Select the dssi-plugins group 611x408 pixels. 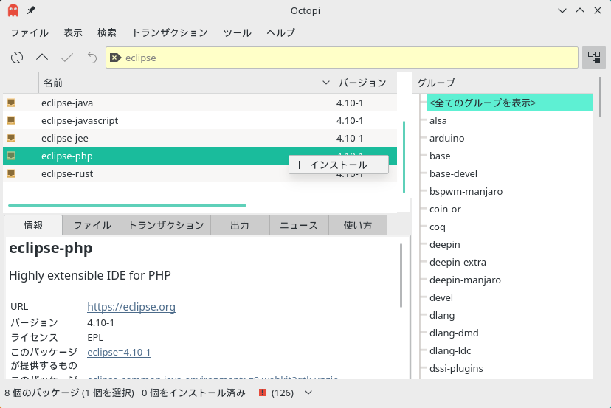click(x=456, y=369)
